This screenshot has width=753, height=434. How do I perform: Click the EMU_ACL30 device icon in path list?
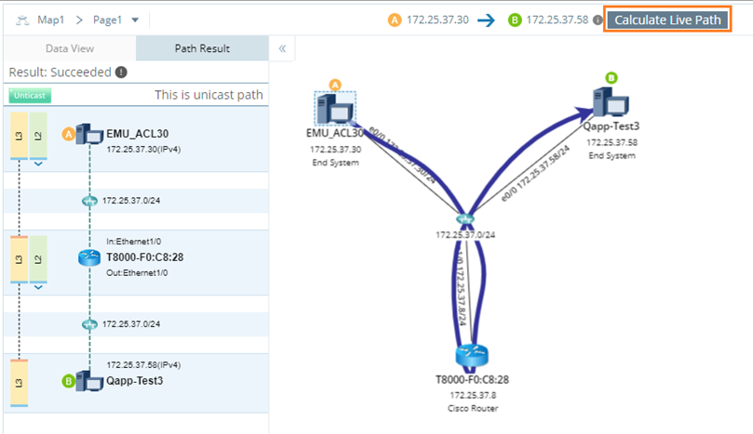coord(89,134)
